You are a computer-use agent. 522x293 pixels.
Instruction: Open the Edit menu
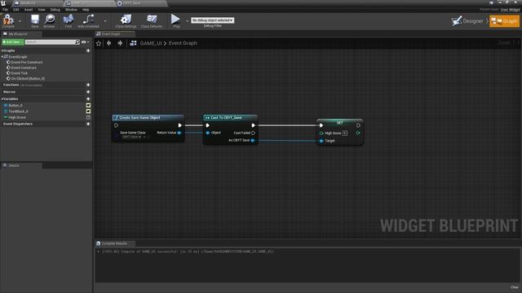click(16, 10)
